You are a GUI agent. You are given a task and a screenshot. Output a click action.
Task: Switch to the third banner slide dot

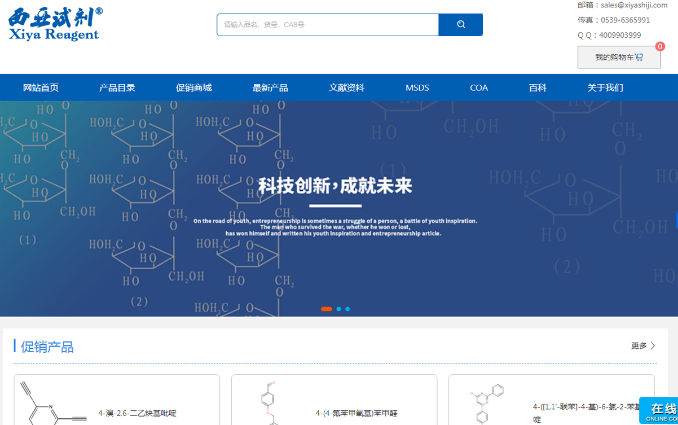pos(347,309)
